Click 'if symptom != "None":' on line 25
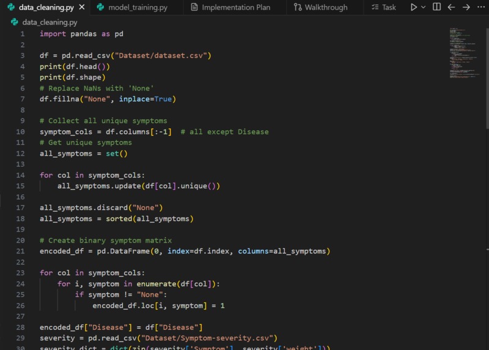Screen dimensions: 489x350 point(121,294)
